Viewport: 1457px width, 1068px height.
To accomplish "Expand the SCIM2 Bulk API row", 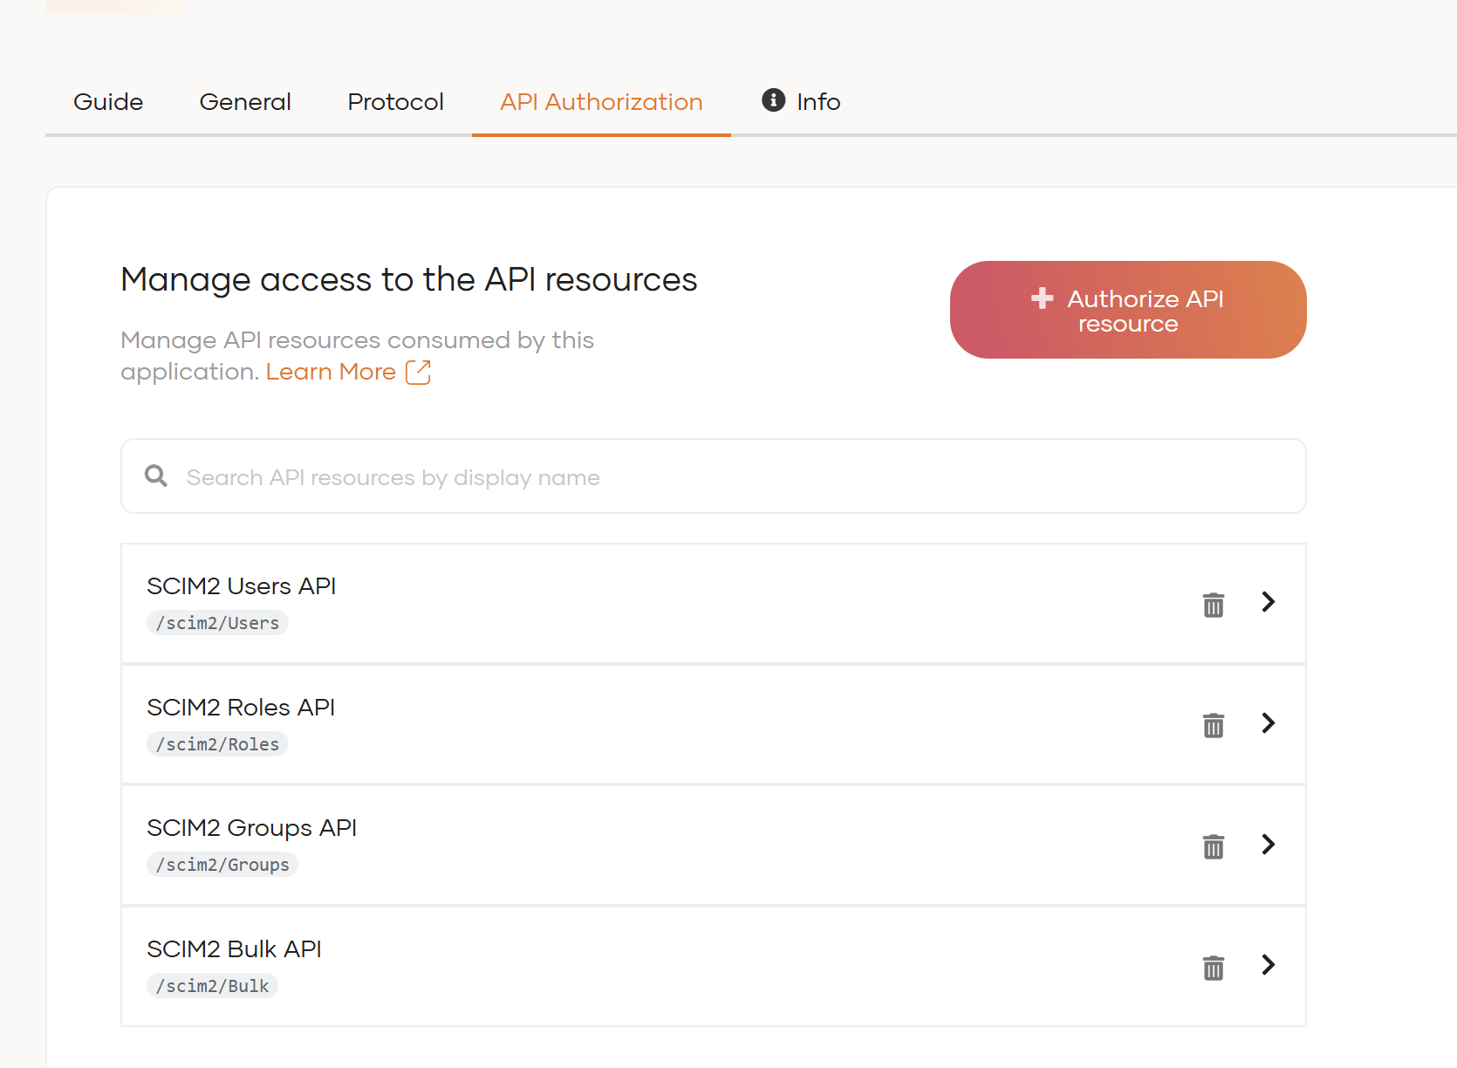I will (1269, 964).
